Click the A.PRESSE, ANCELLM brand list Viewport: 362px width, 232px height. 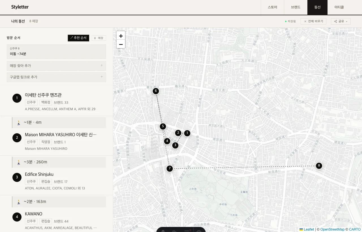pyautogui.click(x=60, y=109)
